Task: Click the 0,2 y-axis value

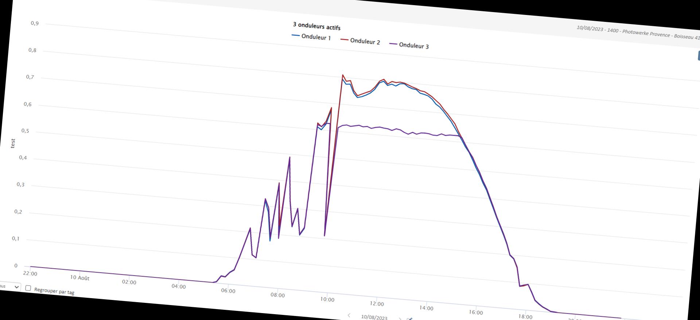Action: (18, 212)
